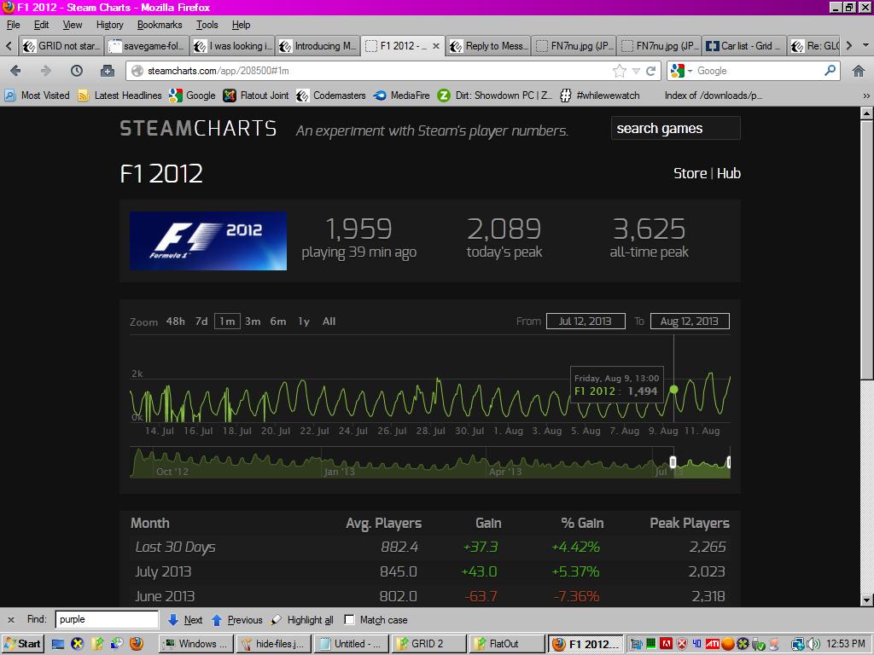Open the Codemasters bookmark
Viewport: 874px width, 655px height.
click(331, 96)
